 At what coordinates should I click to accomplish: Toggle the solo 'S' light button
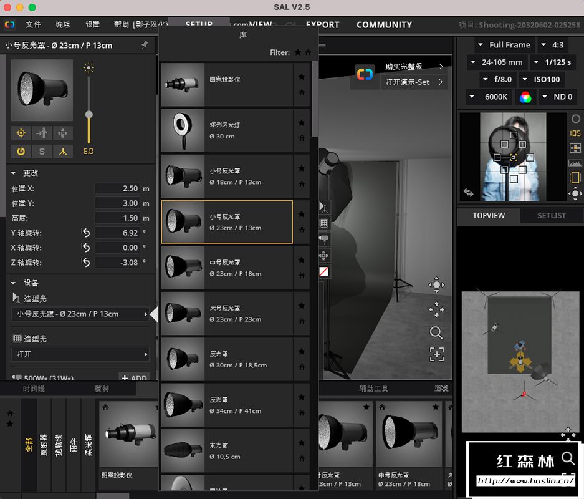click(42, 151)
